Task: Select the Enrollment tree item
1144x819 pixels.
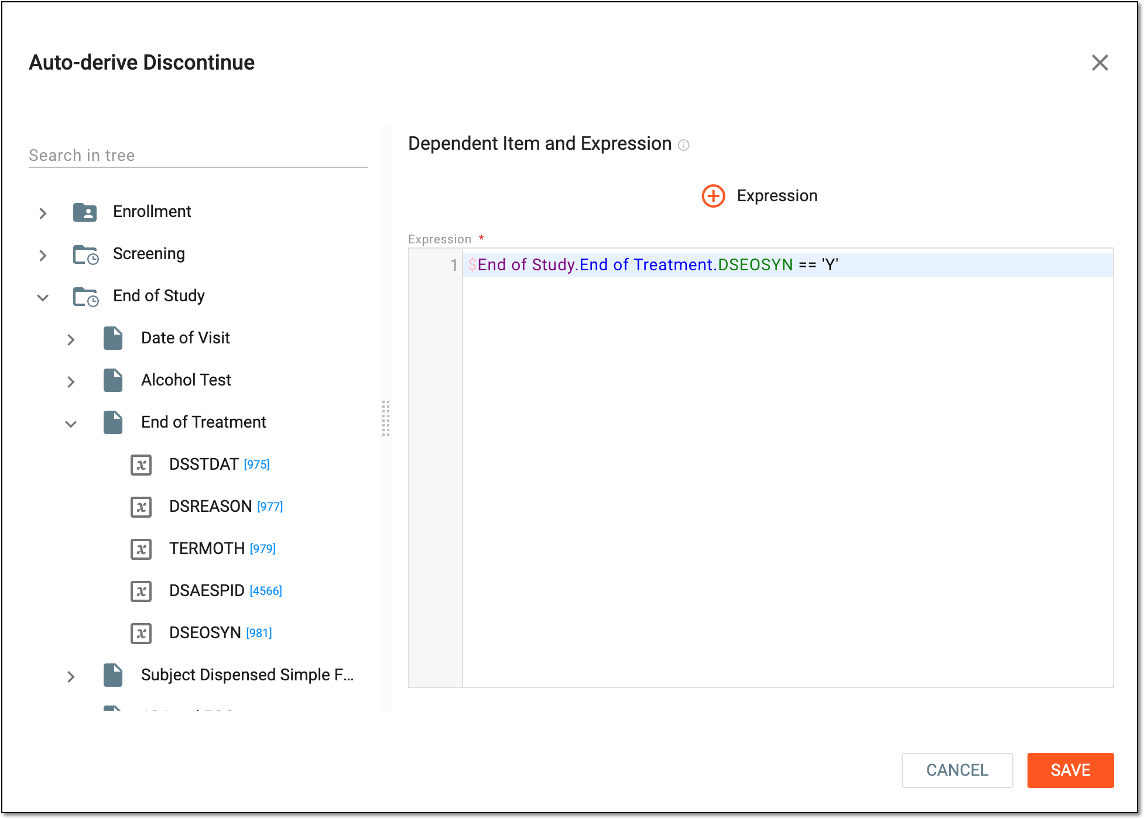Action: (152, 212)
